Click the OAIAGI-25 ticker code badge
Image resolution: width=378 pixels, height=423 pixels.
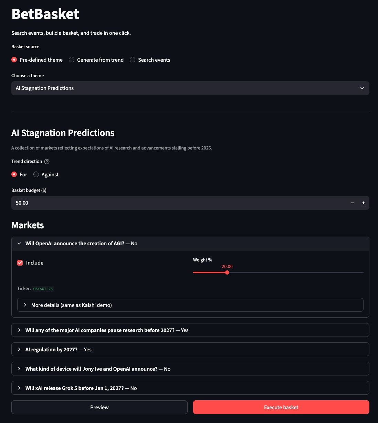coord(43,289)
